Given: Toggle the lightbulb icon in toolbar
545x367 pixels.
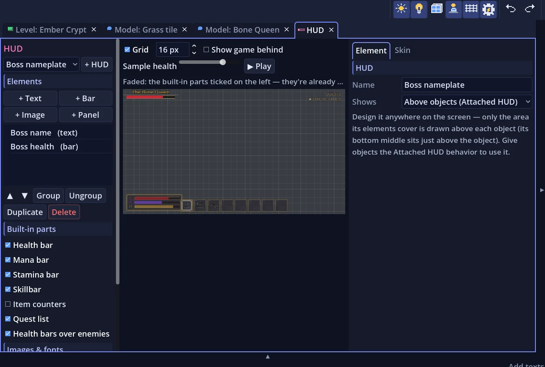Looking at the screenshot, I should click(419, 9).
